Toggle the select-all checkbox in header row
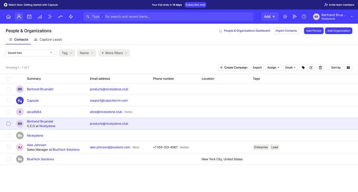Image resolution: width=358 pixels, height=192 pixels. pyautogui.click(x=8, y=79)
